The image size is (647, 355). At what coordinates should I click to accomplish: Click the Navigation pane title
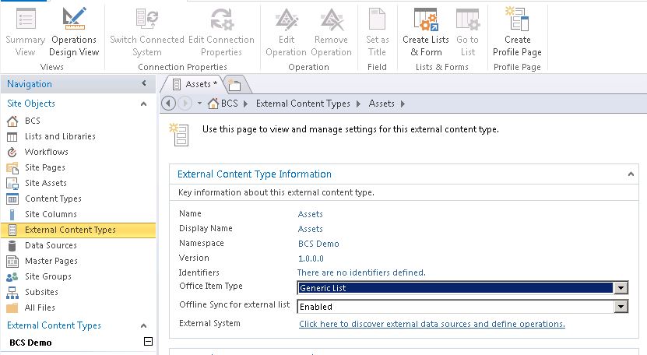click(x=30, y=84)
